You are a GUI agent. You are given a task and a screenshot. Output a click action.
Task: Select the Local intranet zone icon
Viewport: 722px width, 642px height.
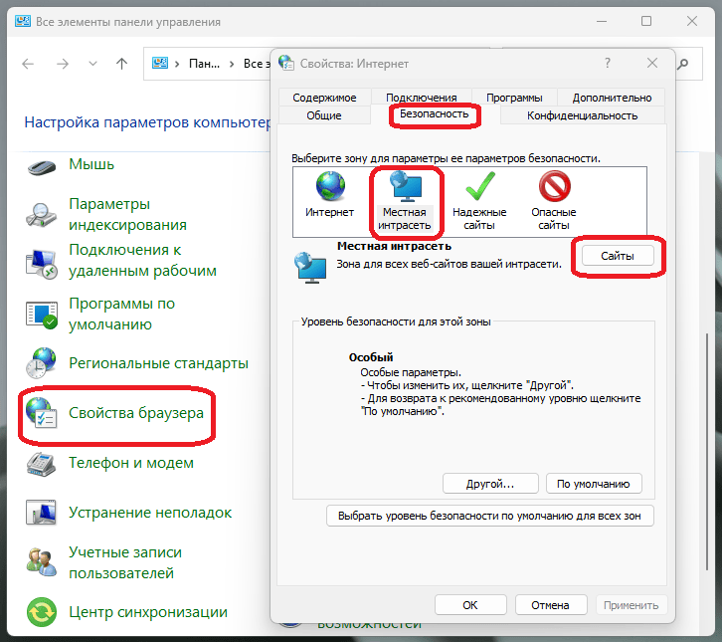click(404, 187)
